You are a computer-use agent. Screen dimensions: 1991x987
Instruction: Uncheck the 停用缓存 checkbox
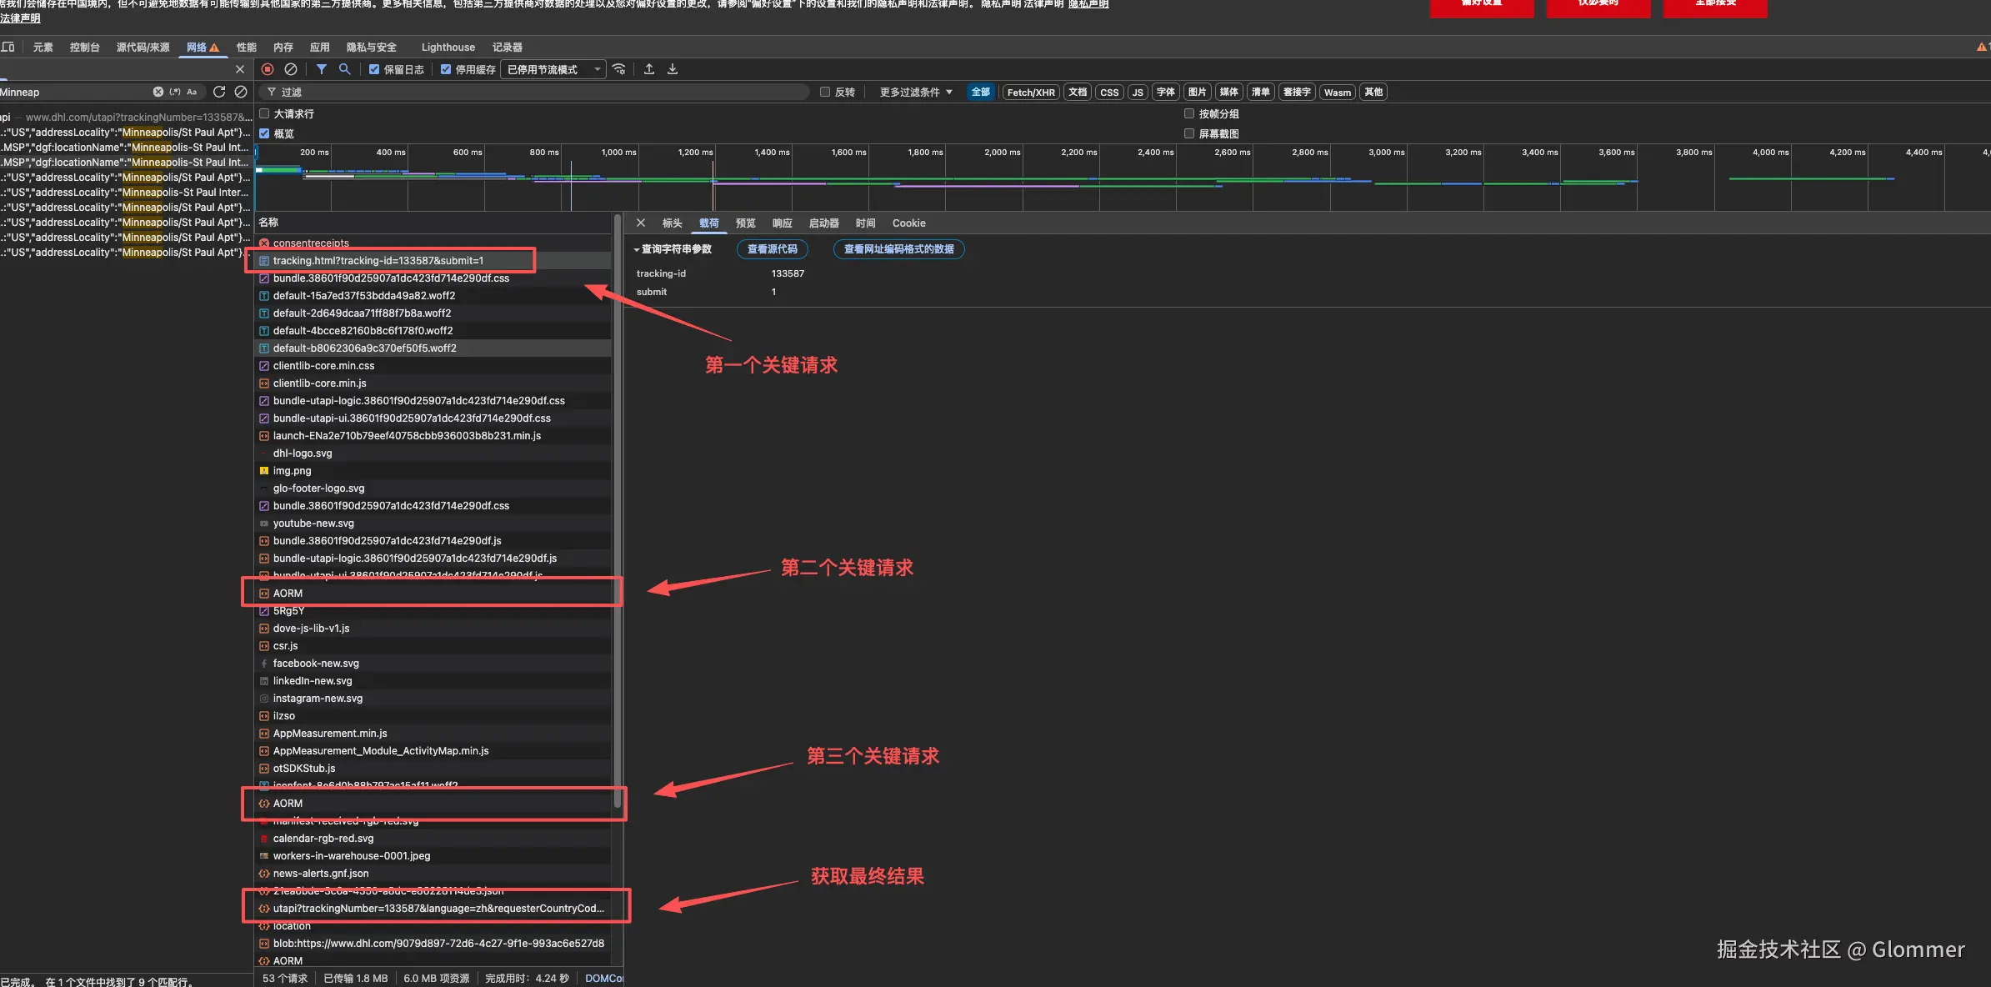(446, 69)
